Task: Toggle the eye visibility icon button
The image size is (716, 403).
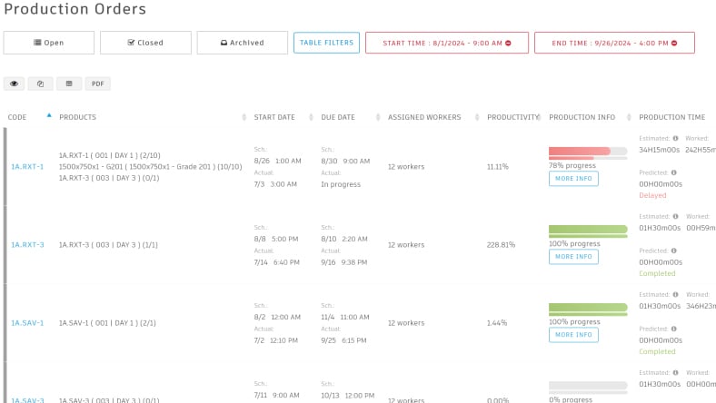Action: 15,84
